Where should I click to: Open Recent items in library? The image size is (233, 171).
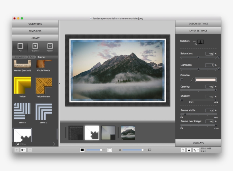click(50, 47)
